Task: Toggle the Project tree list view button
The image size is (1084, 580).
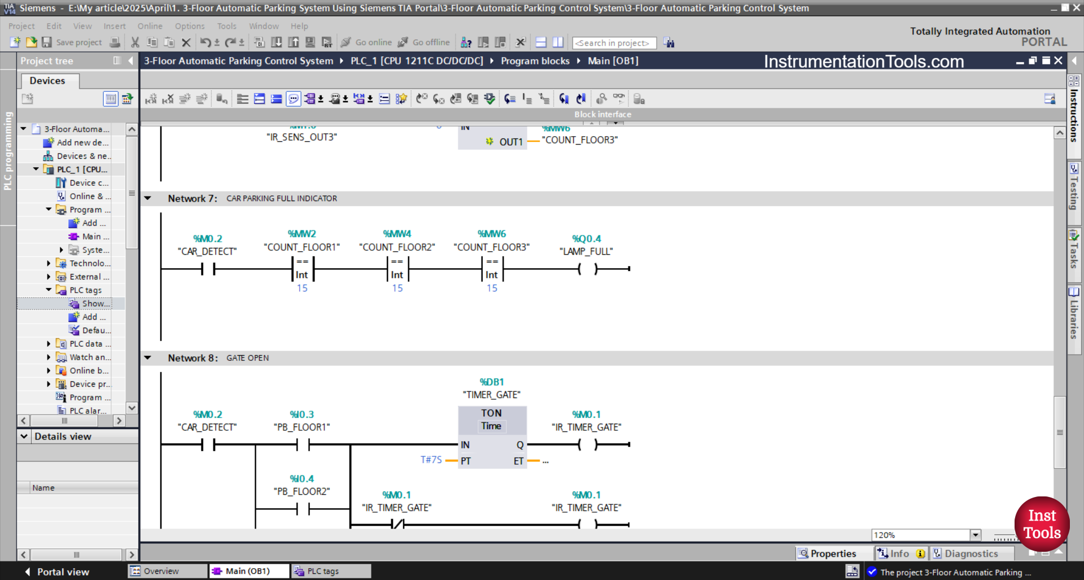Action: [111, 99]
